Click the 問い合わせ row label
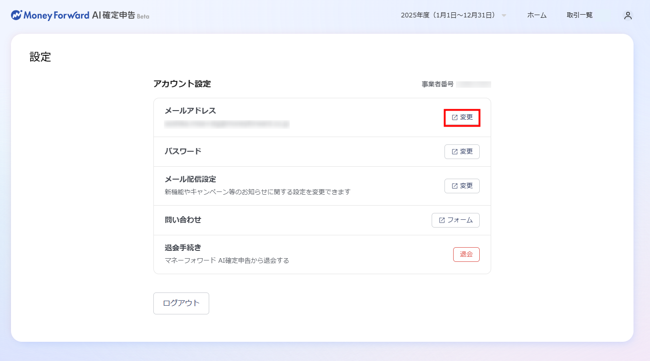Screen dimensions: 650x361 tap(183, 220)
